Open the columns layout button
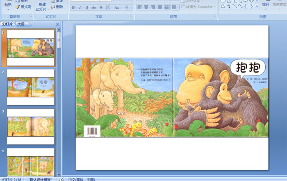287x181 pixels. click(x=174, y=7)
